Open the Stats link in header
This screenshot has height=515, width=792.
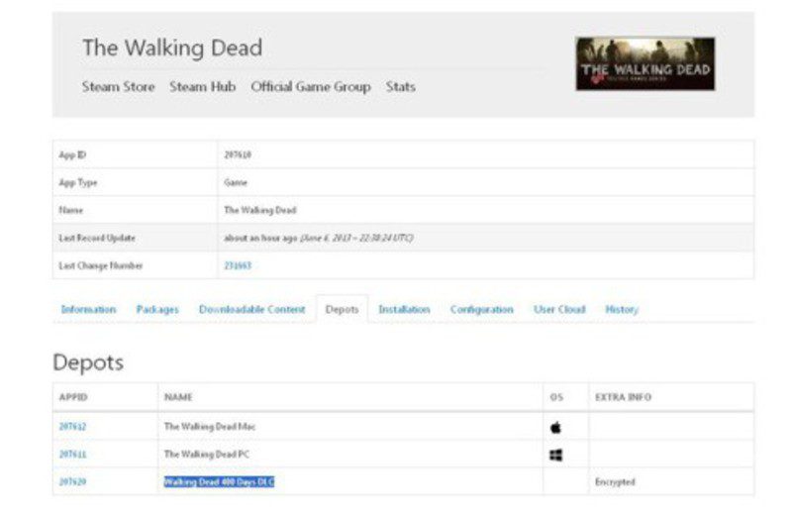400,87
